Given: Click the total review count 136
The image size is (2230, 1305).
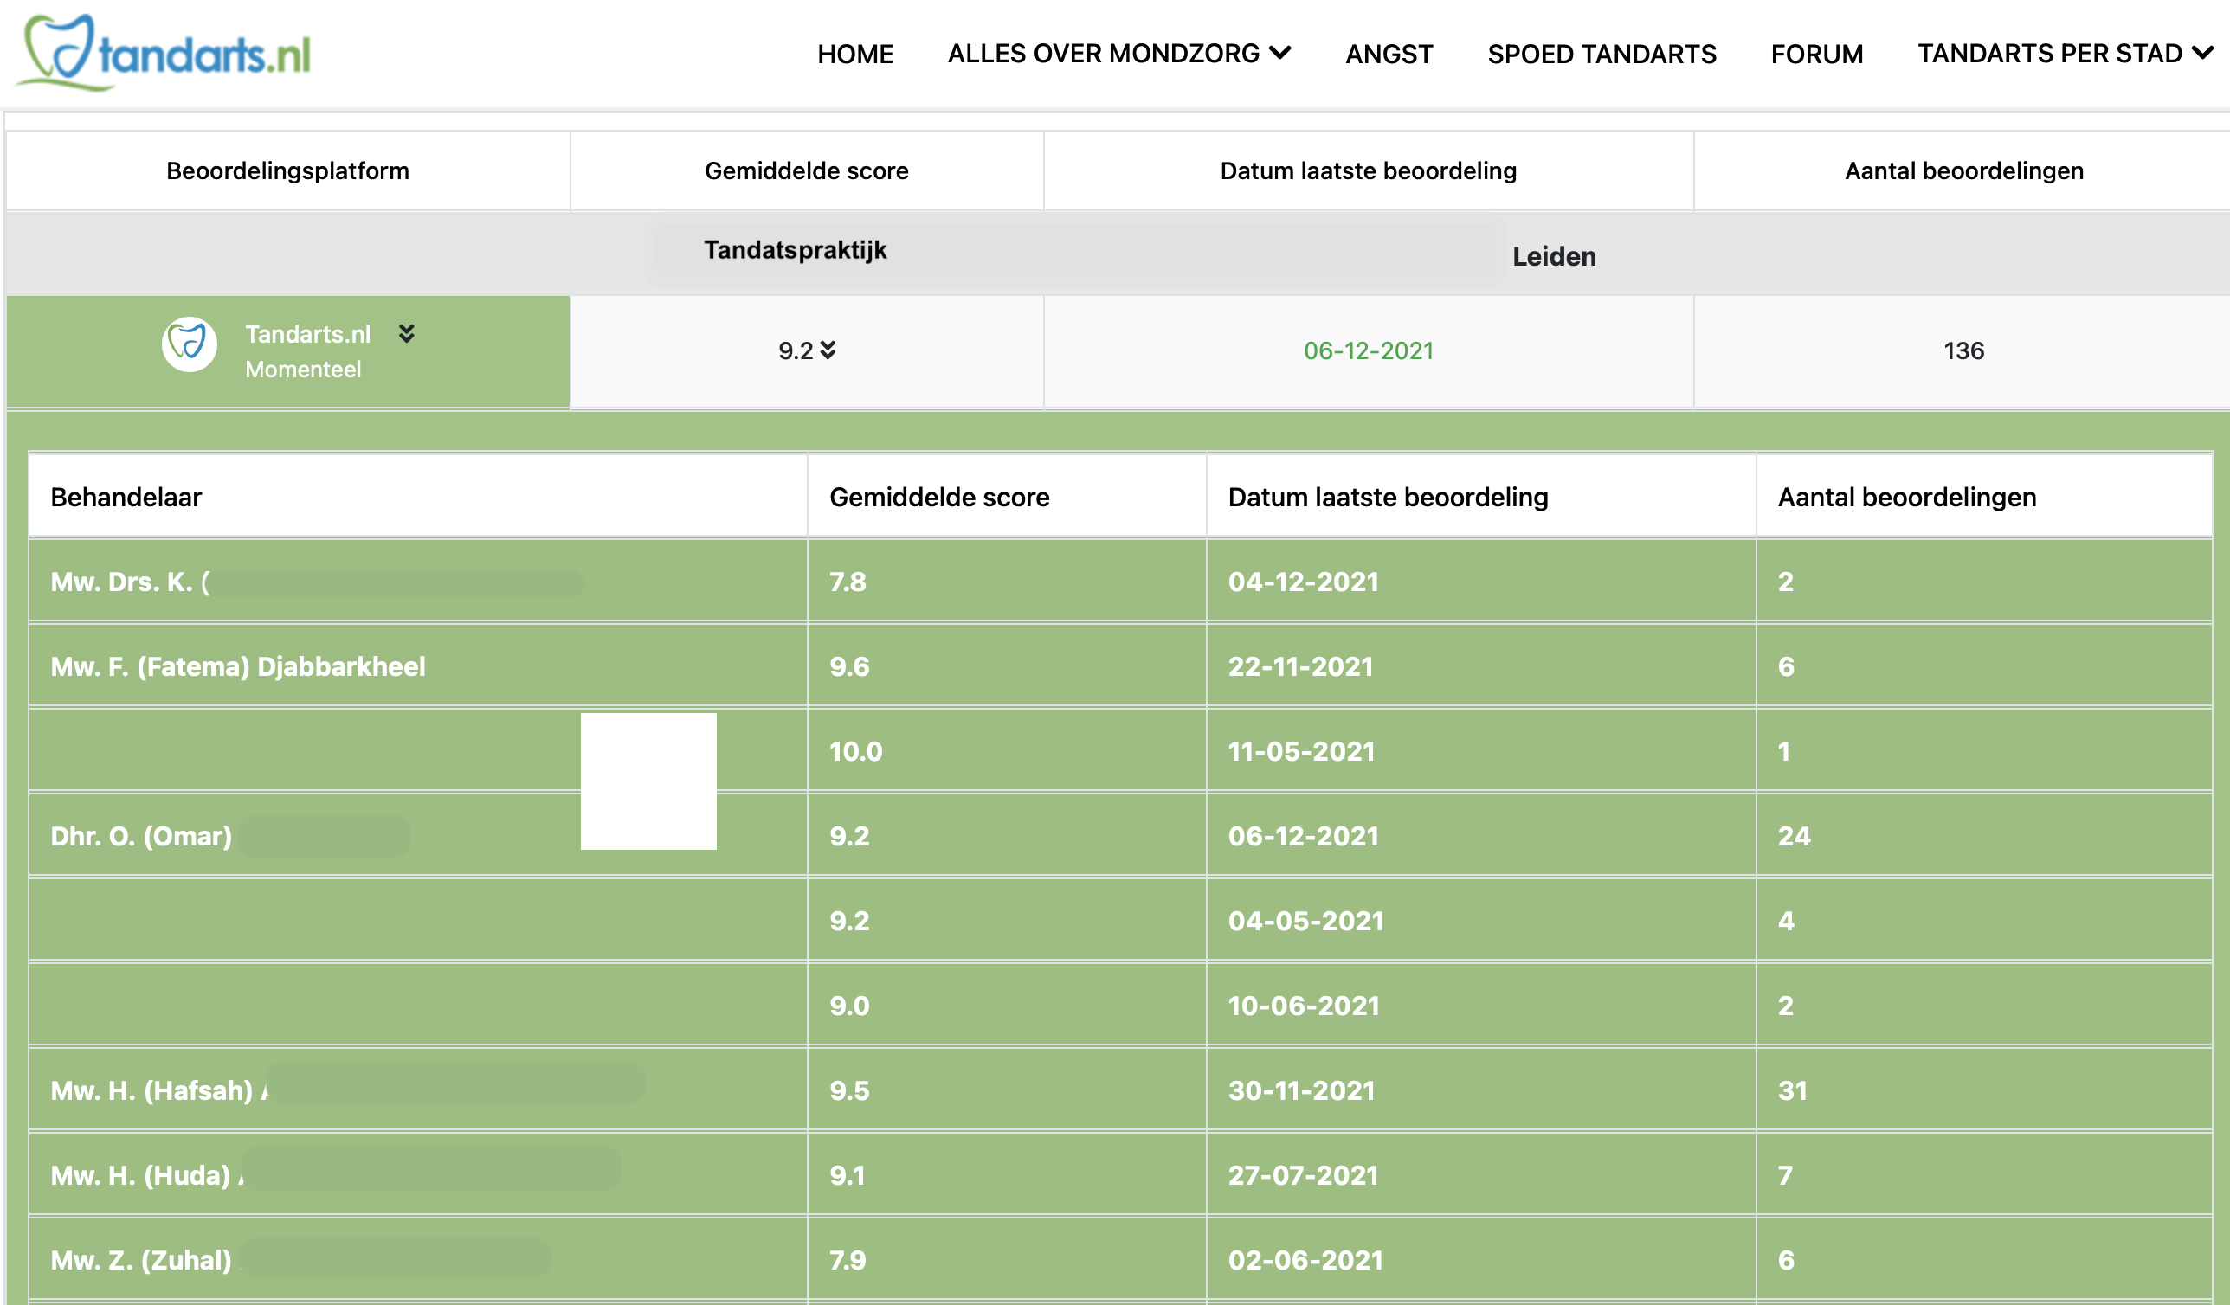Looking at the screenshot, I should tap(1963, 350).
